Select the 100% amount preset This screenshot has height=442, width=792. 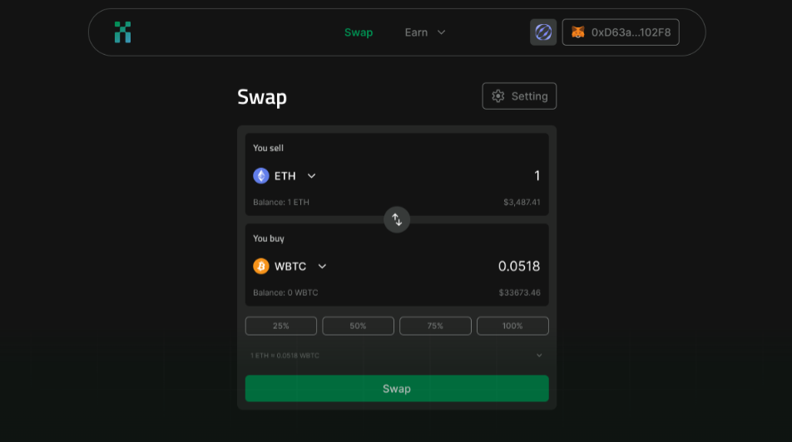pos(512,326)
